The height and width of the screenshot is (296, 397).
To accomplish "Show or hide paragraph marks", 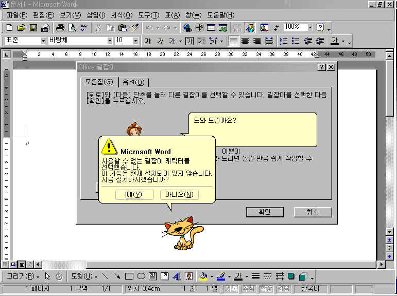I will point(277,28).
